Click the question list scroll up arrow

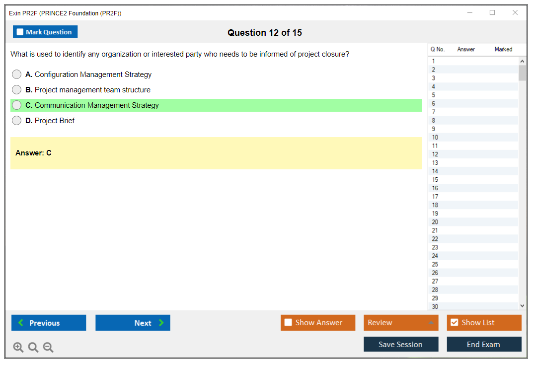(522, 61)
